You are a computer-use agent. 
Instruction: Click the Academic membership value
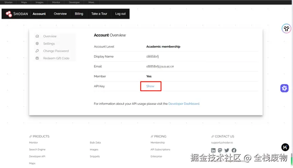[163, 46]
